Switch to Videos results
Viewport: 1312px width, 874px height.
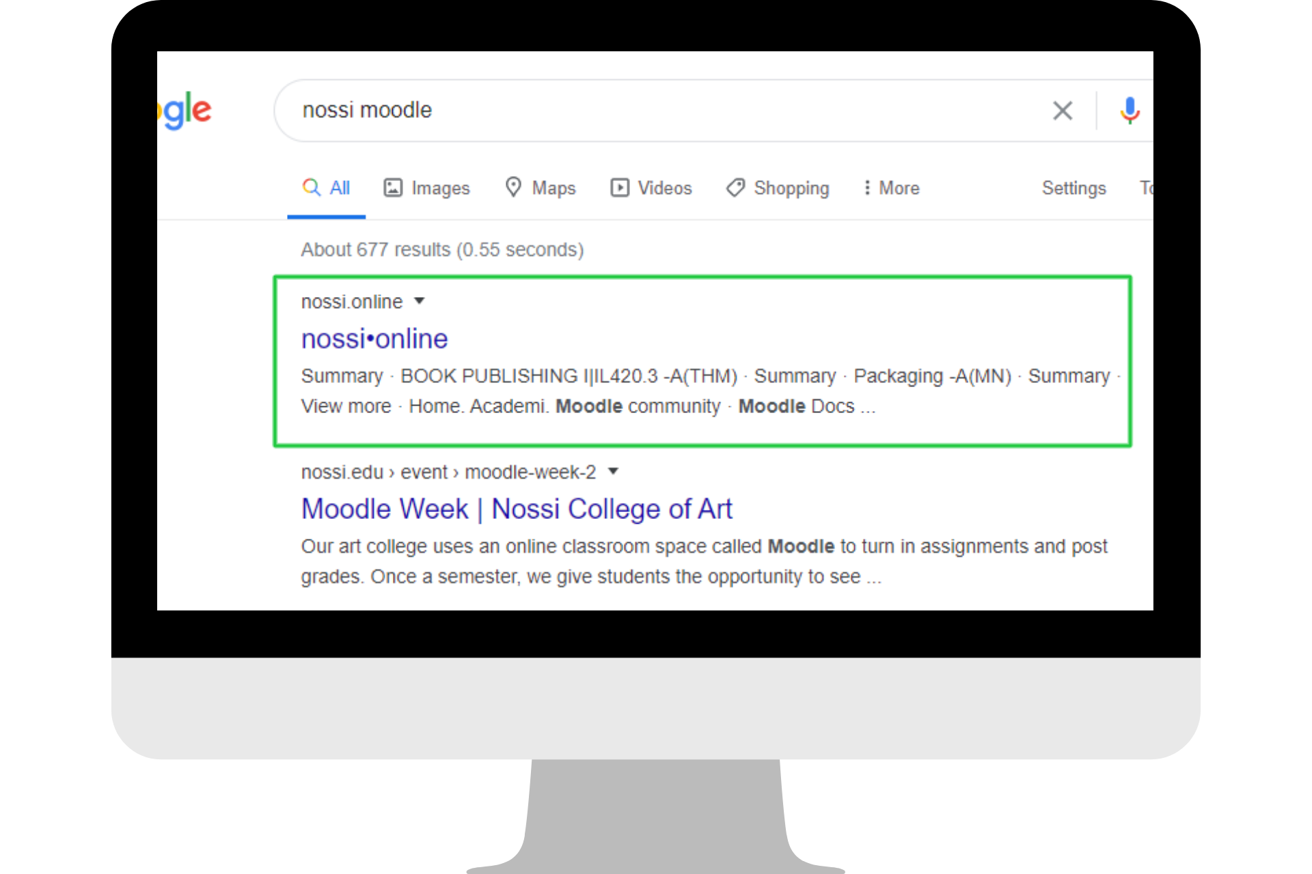point(651,188)
